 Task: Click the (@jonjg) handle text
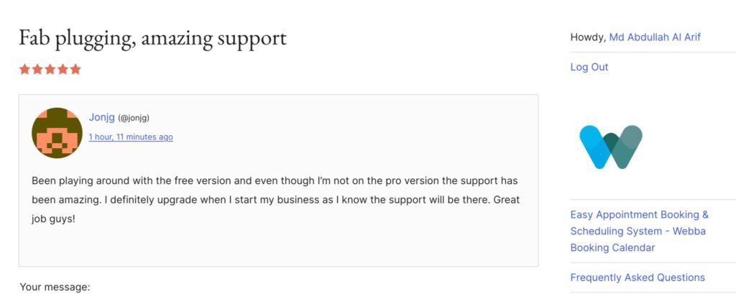coord(134,118)
